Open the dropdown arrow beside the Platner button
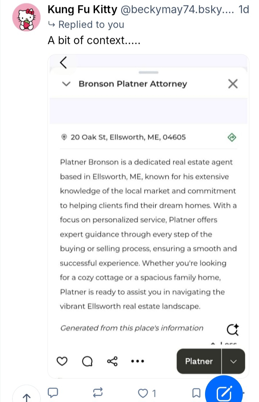The image size is (259, 402). 233,361
